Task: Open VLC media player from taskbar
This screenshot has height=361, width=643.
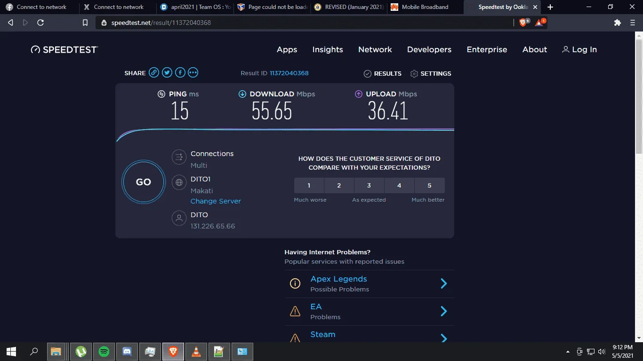Action: pyautogui.click(x=196, y=351)
